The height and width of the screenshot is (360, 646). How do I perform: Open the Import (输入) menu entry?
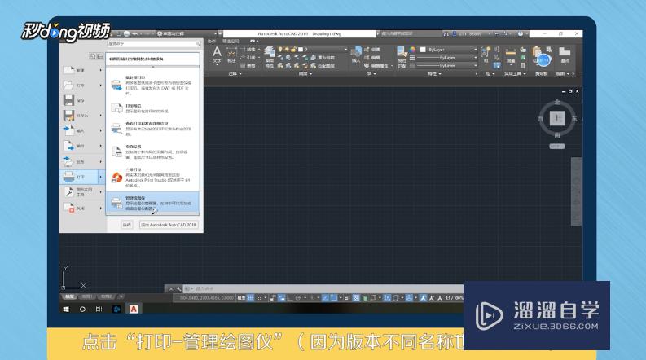[x=81, y=130]
